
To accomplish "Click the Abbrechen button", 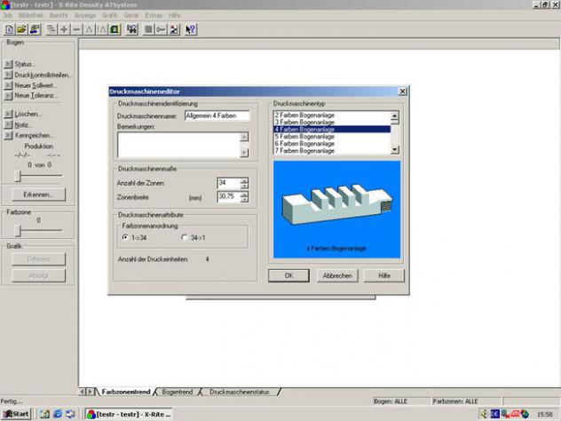I will [336, 275].
